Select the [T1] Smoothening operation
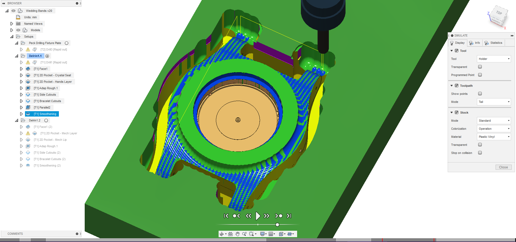This screenshot has height=242, width=516. (x=45, y=114)
